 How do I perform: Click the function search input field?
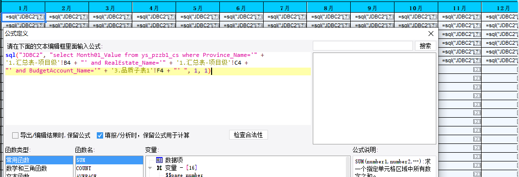click(363, 46)
